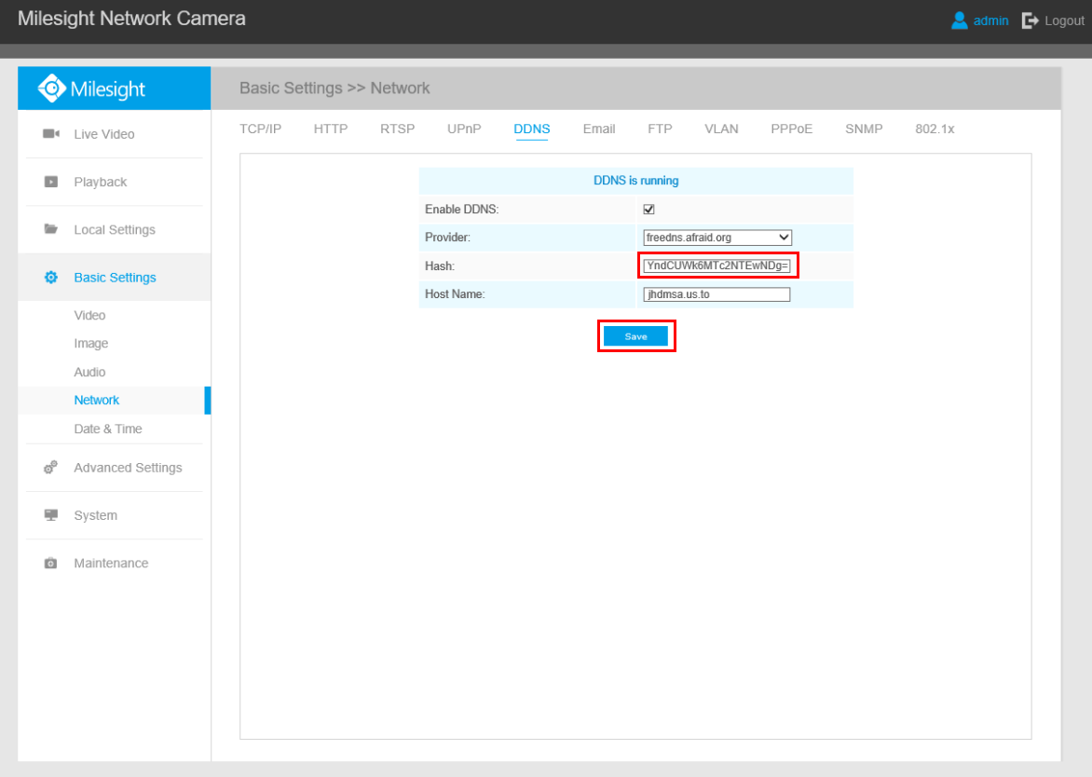Switch to the HTTP tab

click(x=331, y=129)
